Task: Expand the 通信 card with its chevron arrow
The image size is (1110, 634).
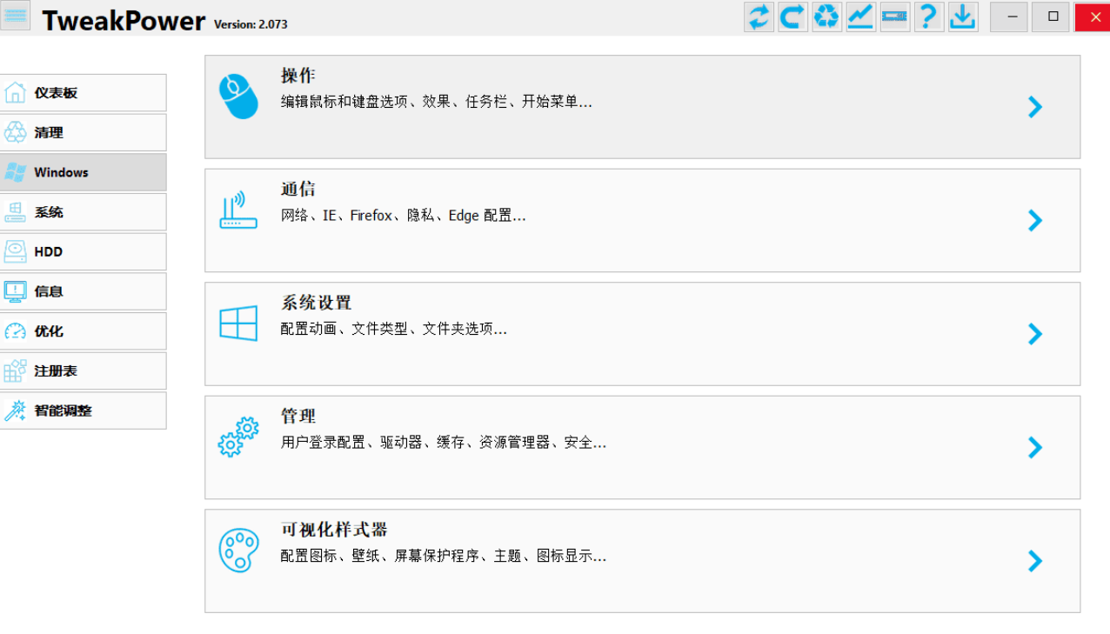Action: click(1035, 221)
